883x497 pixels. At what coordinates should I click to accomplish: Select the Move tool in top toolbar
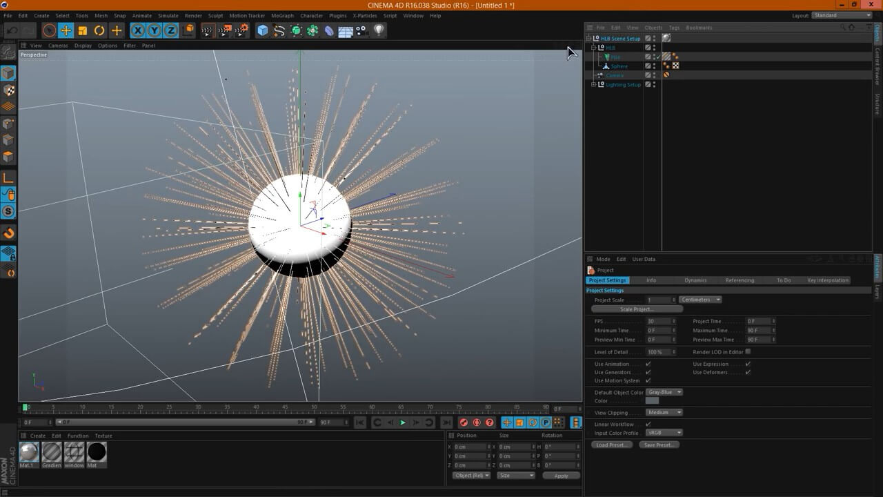(66, 30)
